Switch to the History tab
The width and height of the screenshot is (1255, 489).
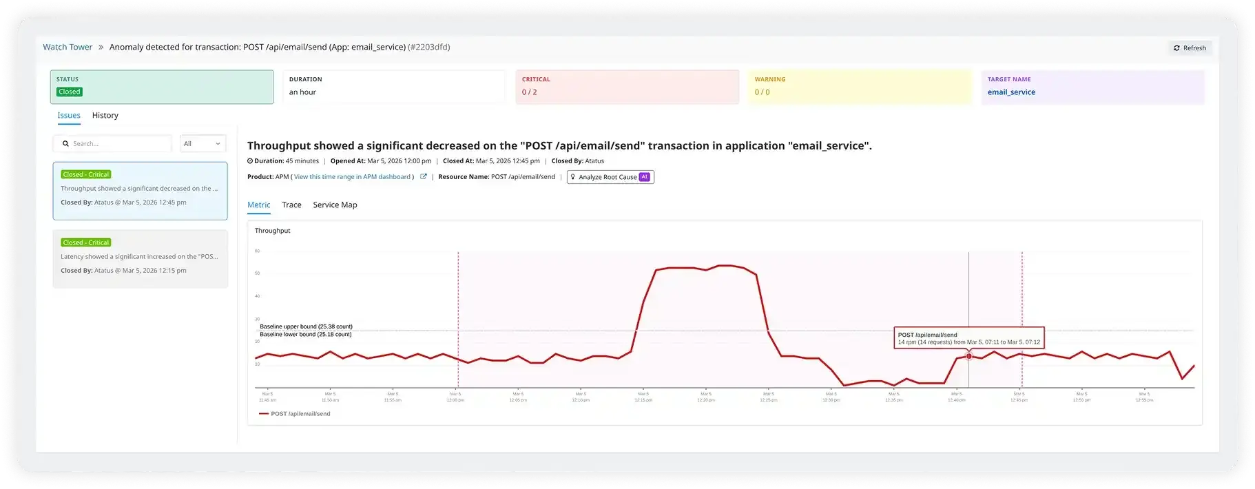tap(105, 116)
